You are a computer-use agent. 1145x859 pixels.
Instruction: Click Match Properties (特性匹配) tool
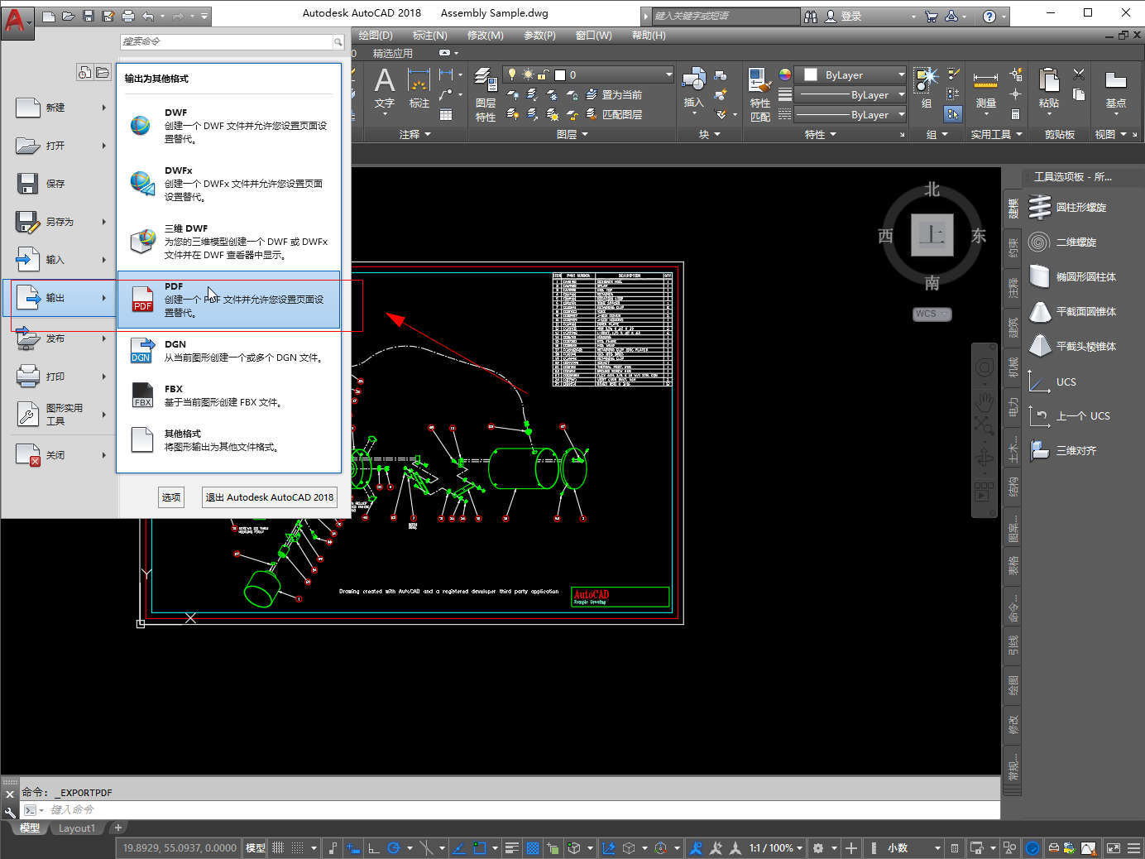click(760, 94)
